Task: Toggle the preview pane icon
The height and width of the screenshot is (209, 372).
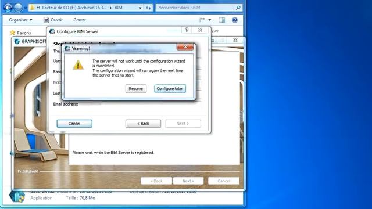Action: click(222, 20)
